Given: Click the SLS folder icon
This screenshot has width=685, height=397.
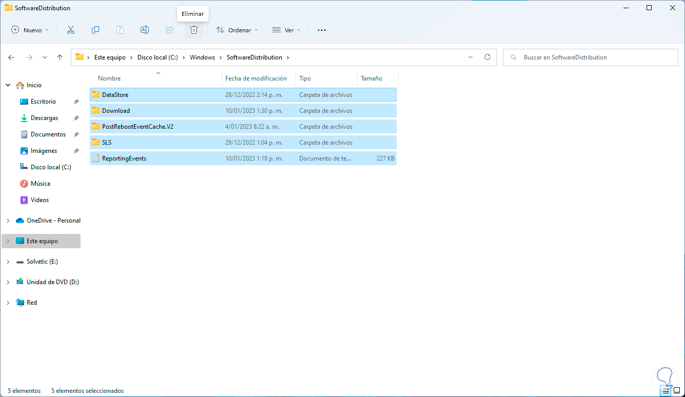Looking at the screenshot, I should click(95, 142).
